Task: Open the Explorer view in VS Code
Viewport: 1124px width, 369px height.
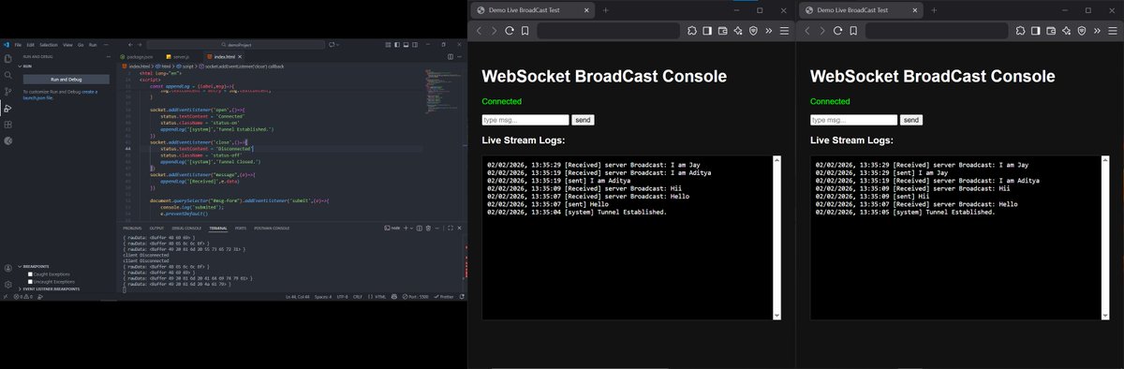Action: (x=7, y=59)
